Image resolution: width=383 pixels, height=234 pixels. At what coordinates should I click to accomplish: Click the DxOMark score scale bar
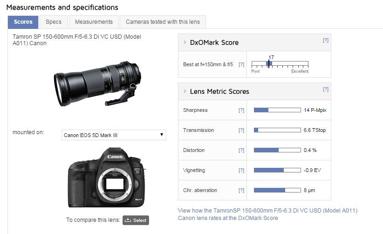tap(280, 64)
